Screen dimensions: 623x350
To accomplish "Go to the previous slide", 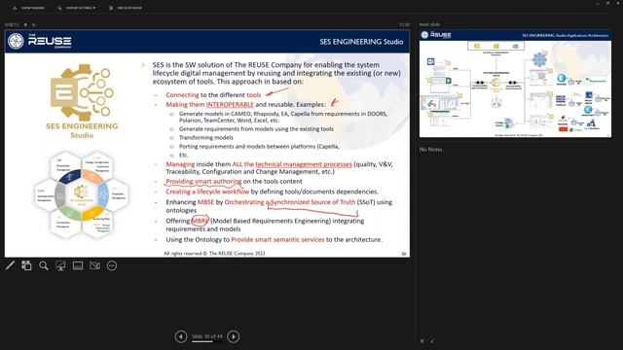I will point(181,336).
